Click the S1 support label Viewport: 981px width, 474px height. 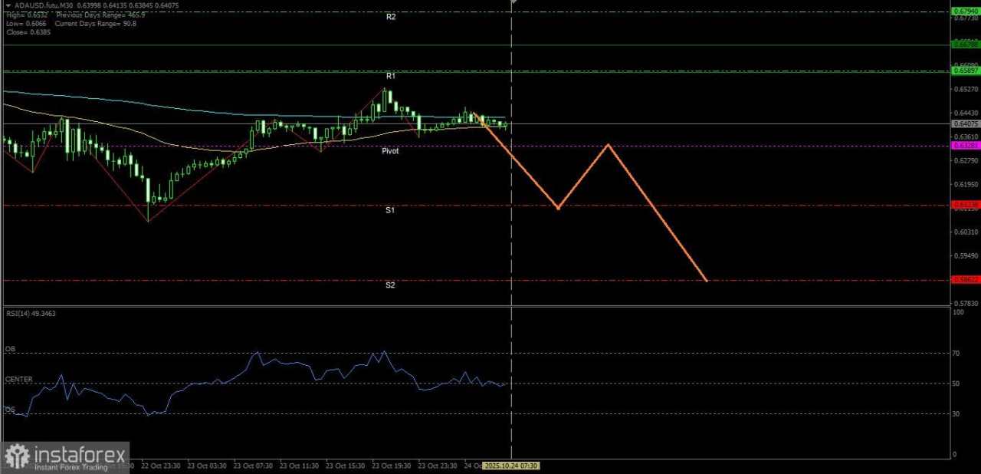[390, 209]
